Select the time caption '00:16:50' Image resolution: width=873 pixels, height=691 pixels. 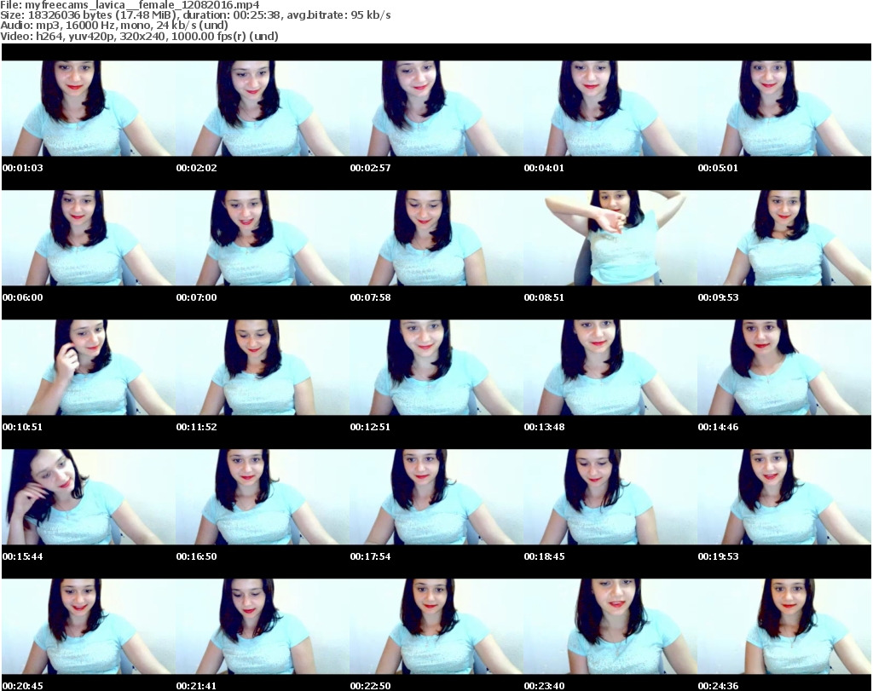click(x=197, y=556)
